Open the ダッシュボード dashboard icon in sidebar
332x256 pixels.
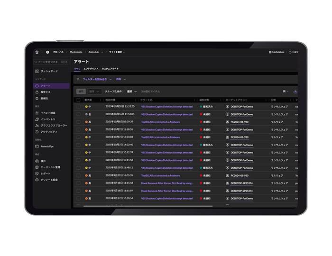pyautogui.click(x=37, y=71)
